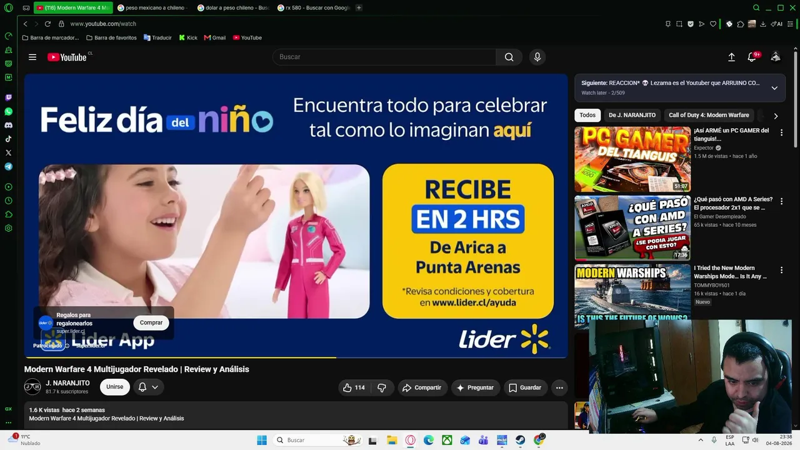800x450 pixels.
Task: Open the Gmail bookmark
Action: point(215,37)
